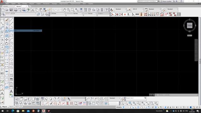
Task: Open the Справка menu
Action: (x=91, y=4)
